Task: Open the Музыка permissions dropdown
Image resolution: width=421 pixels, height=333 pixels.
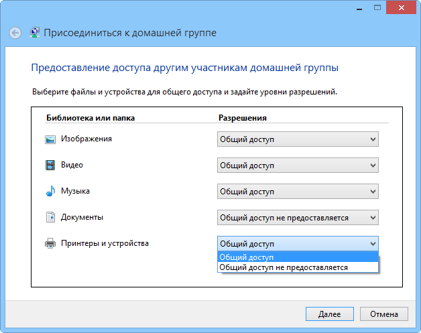Action: pos(298,192)
